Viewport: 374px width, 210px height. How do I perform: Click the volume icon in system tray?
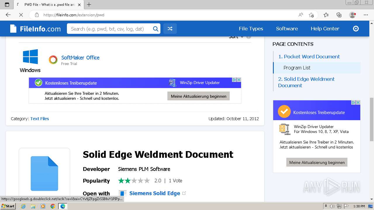[x=333, y=206]
